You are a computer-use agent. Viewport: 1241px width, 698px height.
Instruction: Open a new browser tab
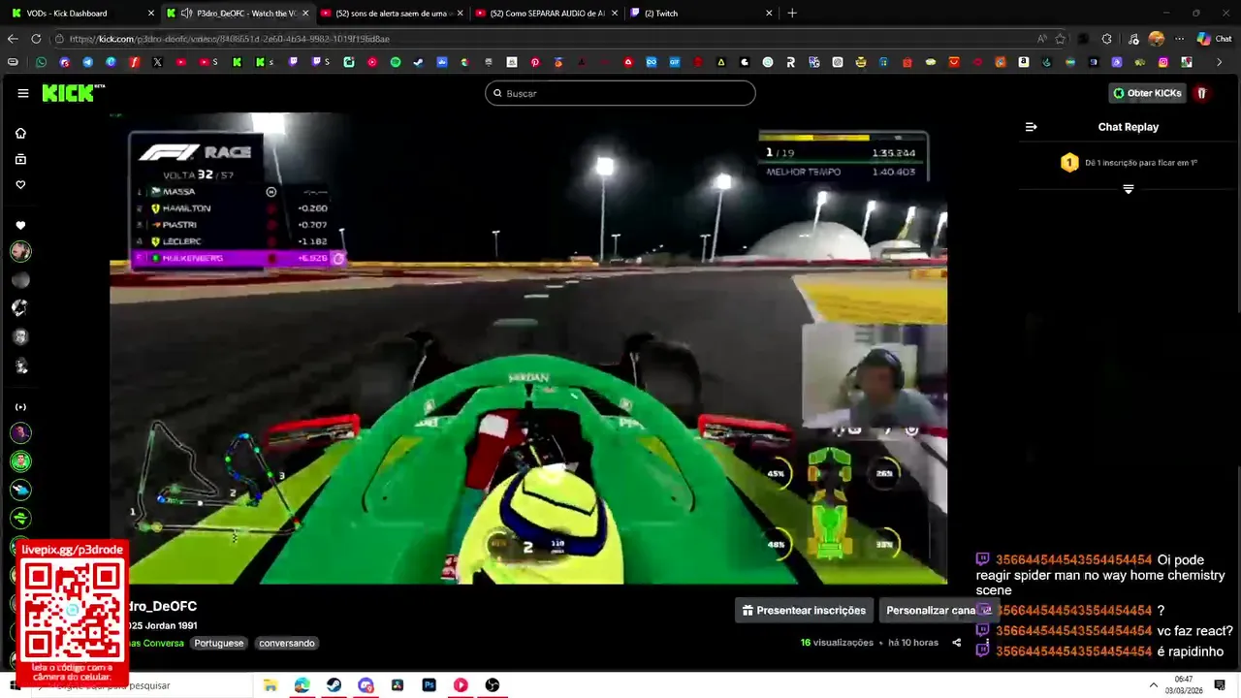point(792,14)
